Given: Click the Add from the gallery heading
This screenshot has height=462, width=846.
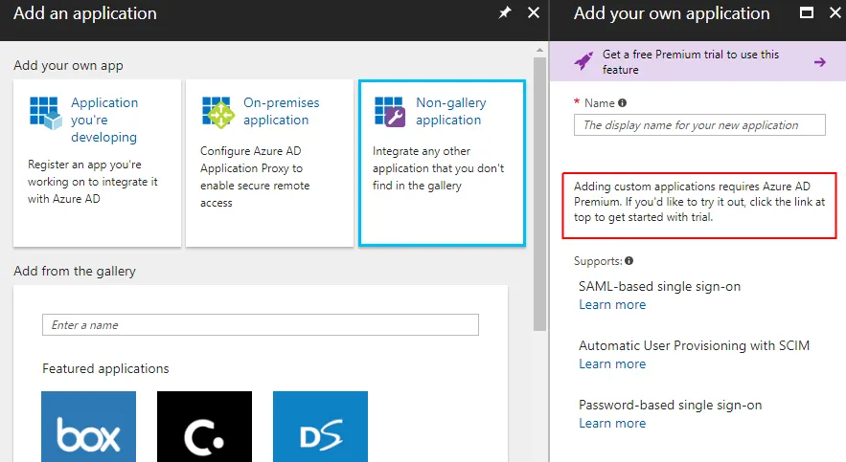Looking at the screenshot, I should [75, 271].
